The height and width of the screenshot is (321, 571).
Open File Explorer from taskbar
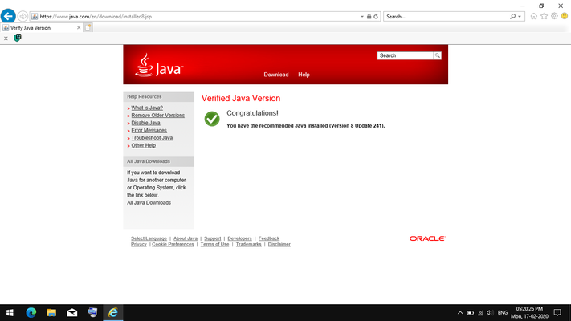click(x=51, y=313)
